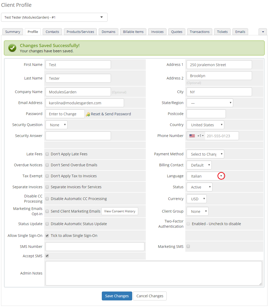The width and height of the screenshot is (268, 308).
Task: Tick Don't Apply Late Fees checkbox
Action: coord(47,154)
